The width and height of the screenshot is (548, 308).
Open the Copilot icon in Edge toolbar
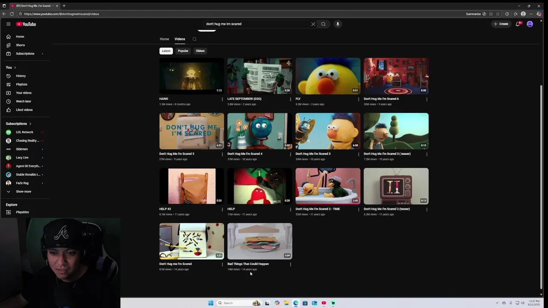(539, 14)
